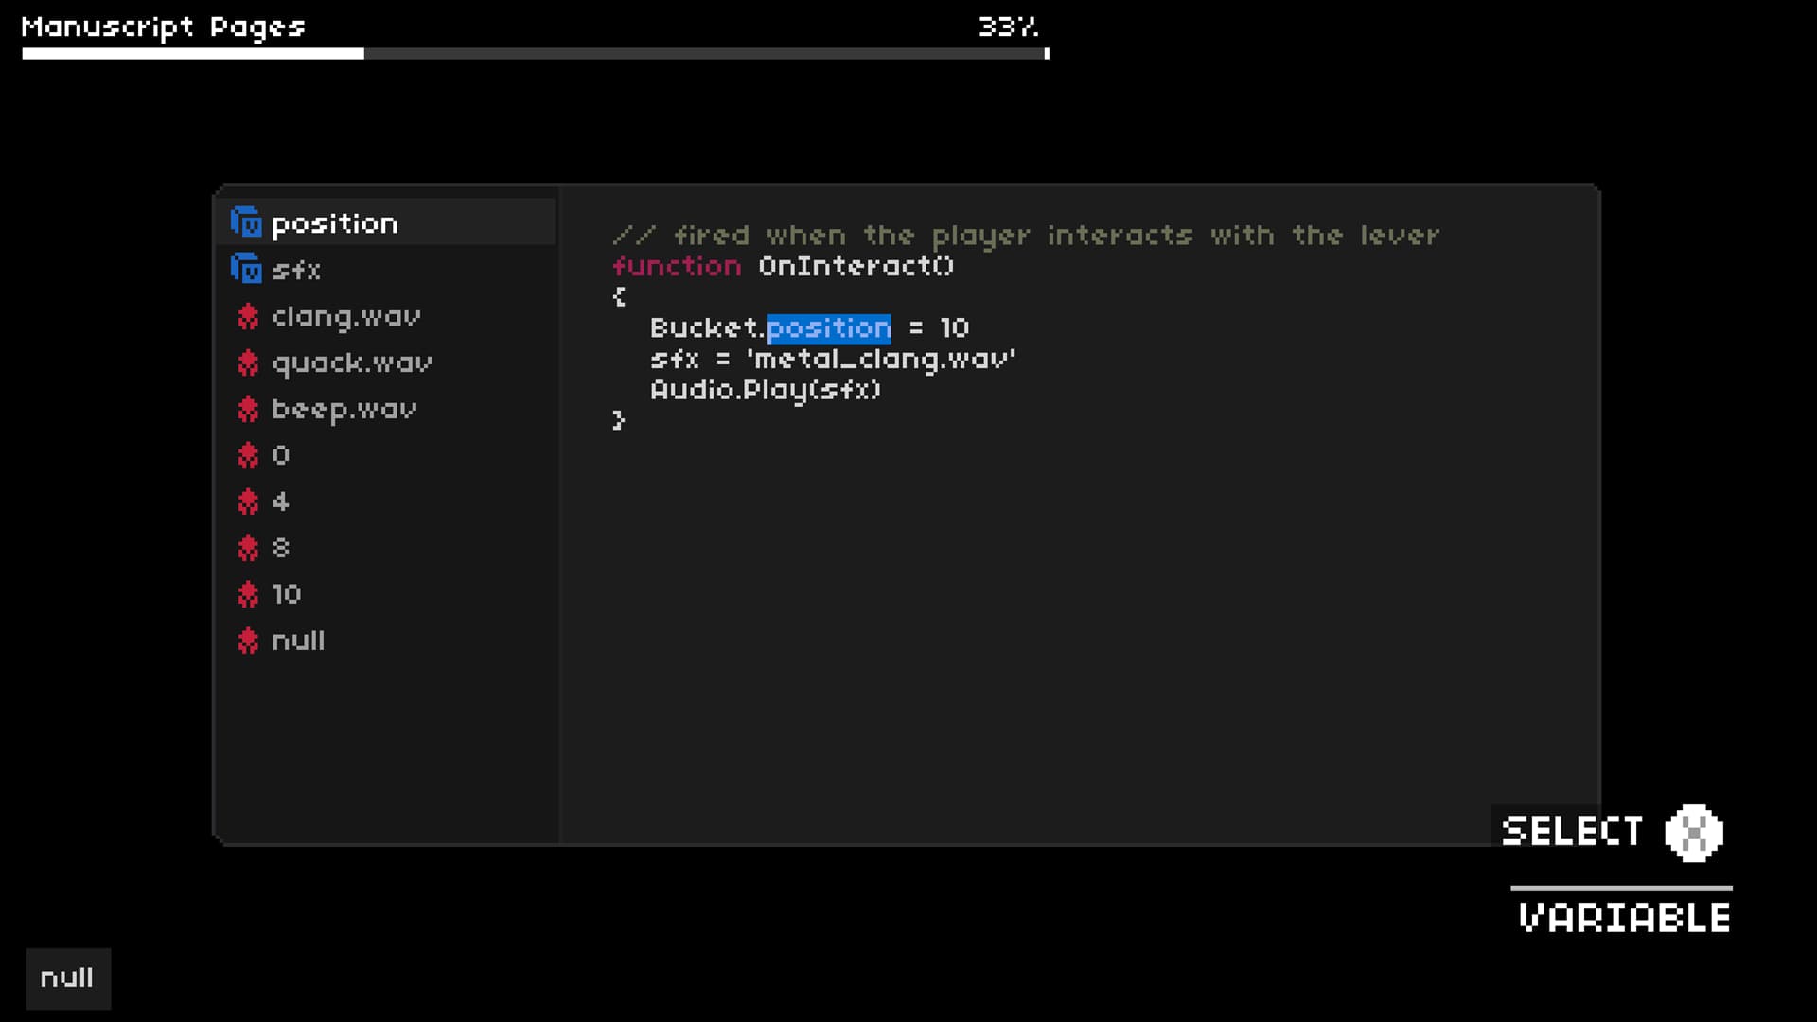Click the red bug icon next to beep.wav
Screen dimensions: 1817x1022
[248, 409]
